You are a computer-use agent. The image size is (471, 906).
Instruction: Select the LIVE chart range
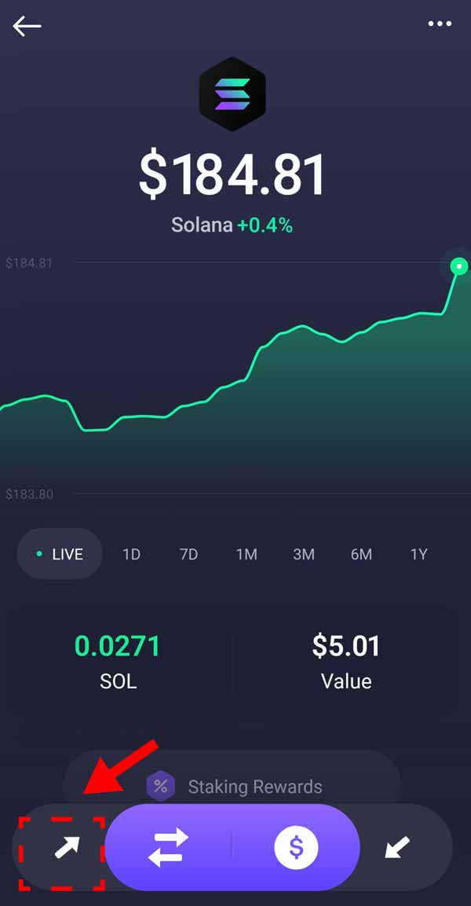coord(60,554)
